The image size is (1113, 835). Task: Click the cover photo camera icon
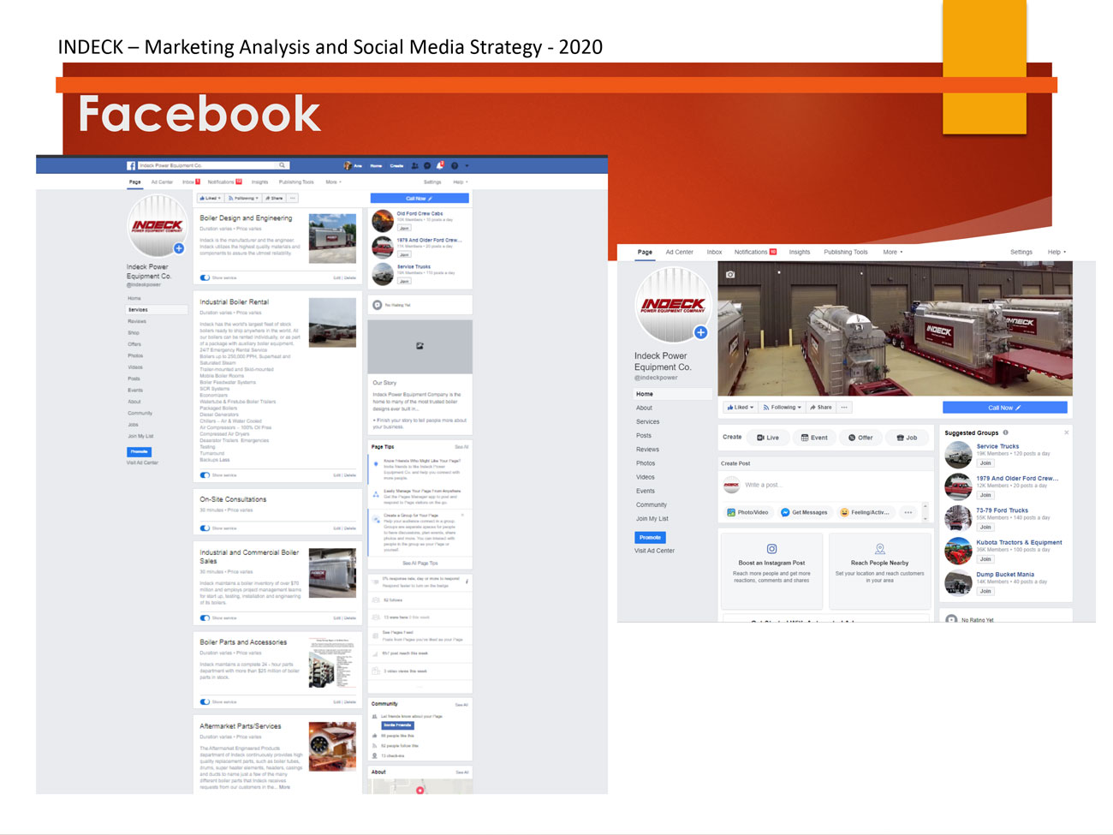(729, 275)
